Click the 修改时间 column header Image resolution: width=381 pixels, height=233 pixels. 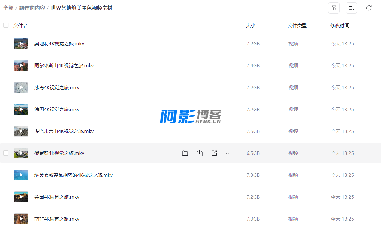point(340,26)
